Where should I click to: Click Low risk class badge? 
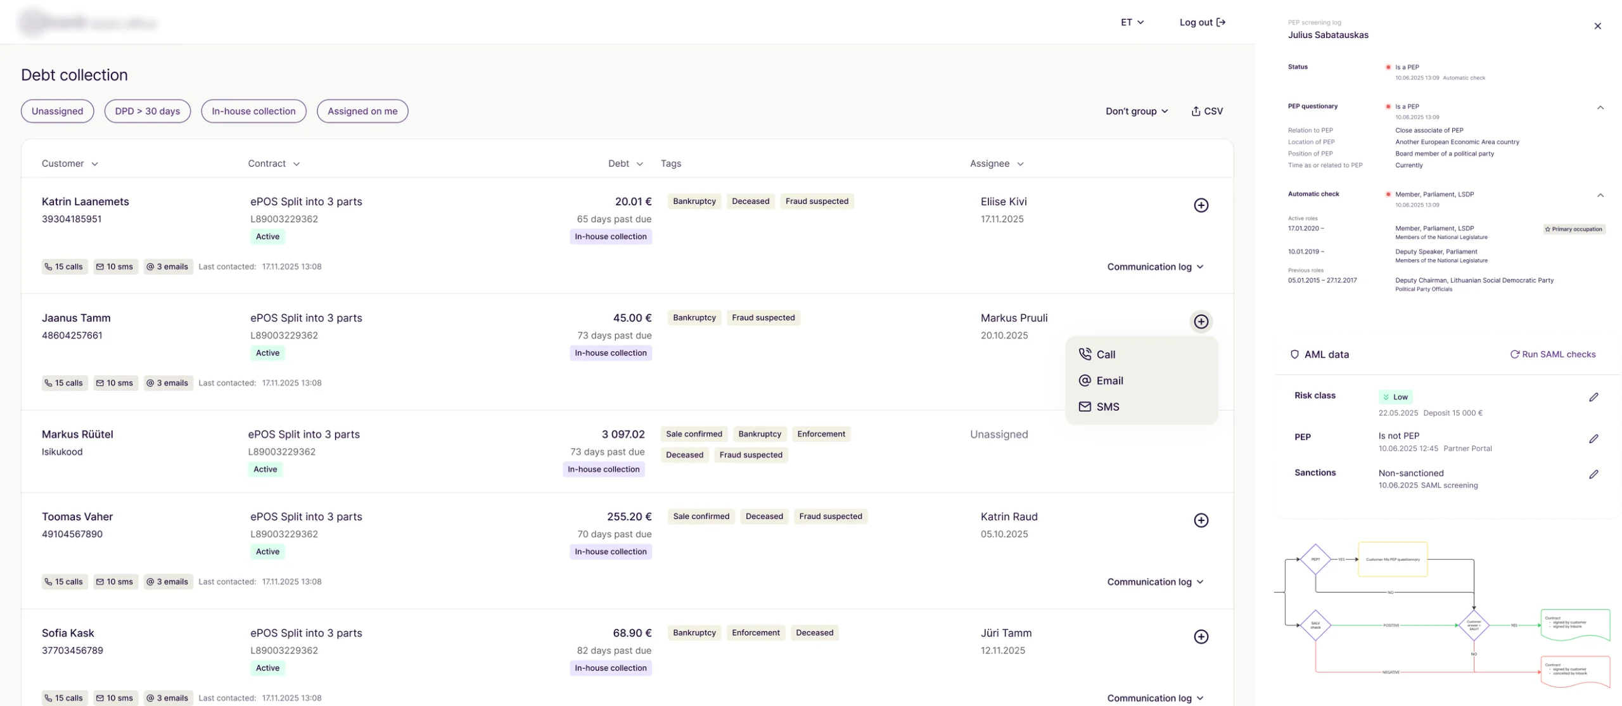1395,397
